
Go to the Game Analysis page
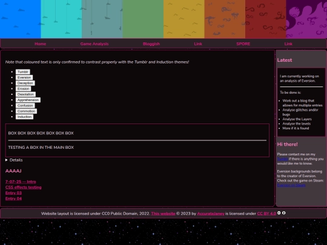coord(94,44)
